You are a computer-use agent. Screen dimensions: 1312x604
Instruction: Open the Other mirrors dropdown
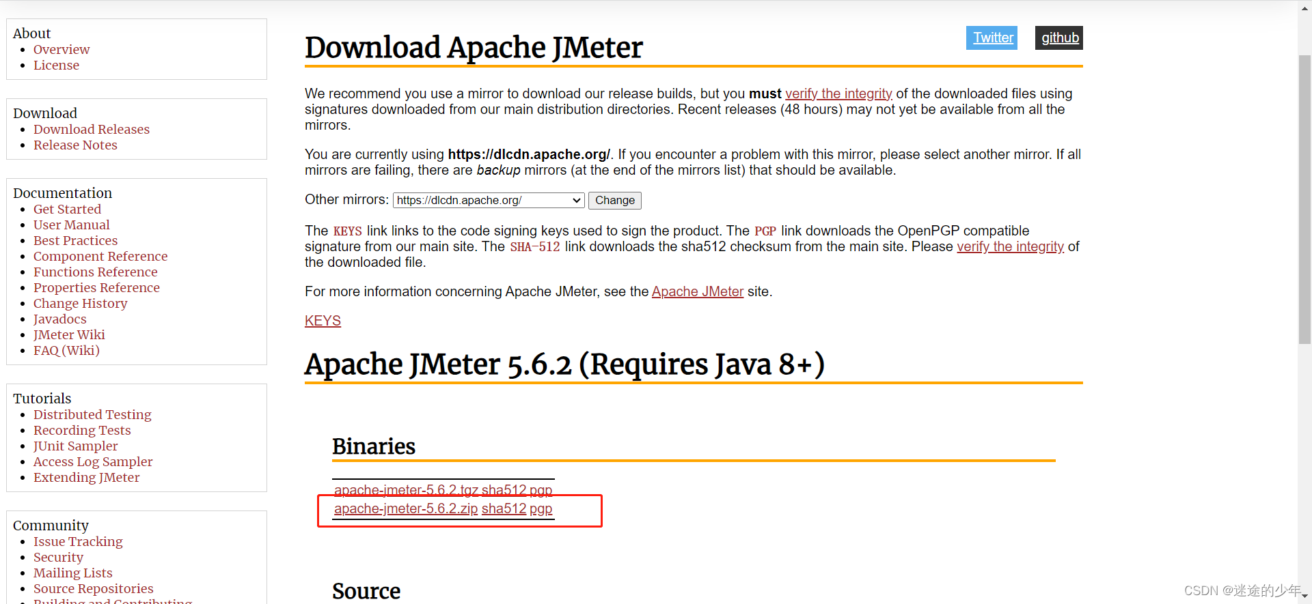click(x=489, y=200)
